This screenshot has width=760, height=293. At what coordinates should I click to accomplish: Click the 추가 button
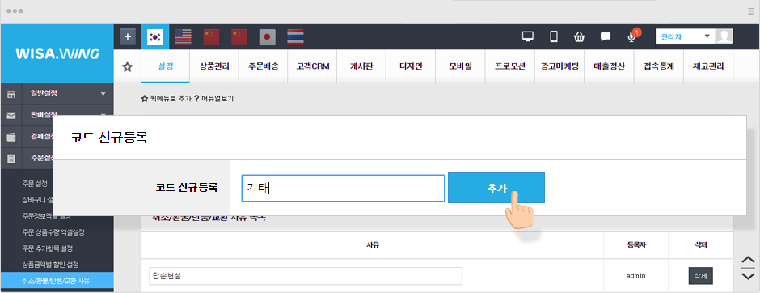coord(496,188)
